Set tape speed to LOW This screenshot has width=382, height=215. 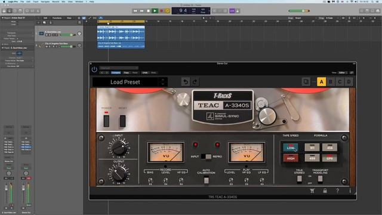(291, 148)
